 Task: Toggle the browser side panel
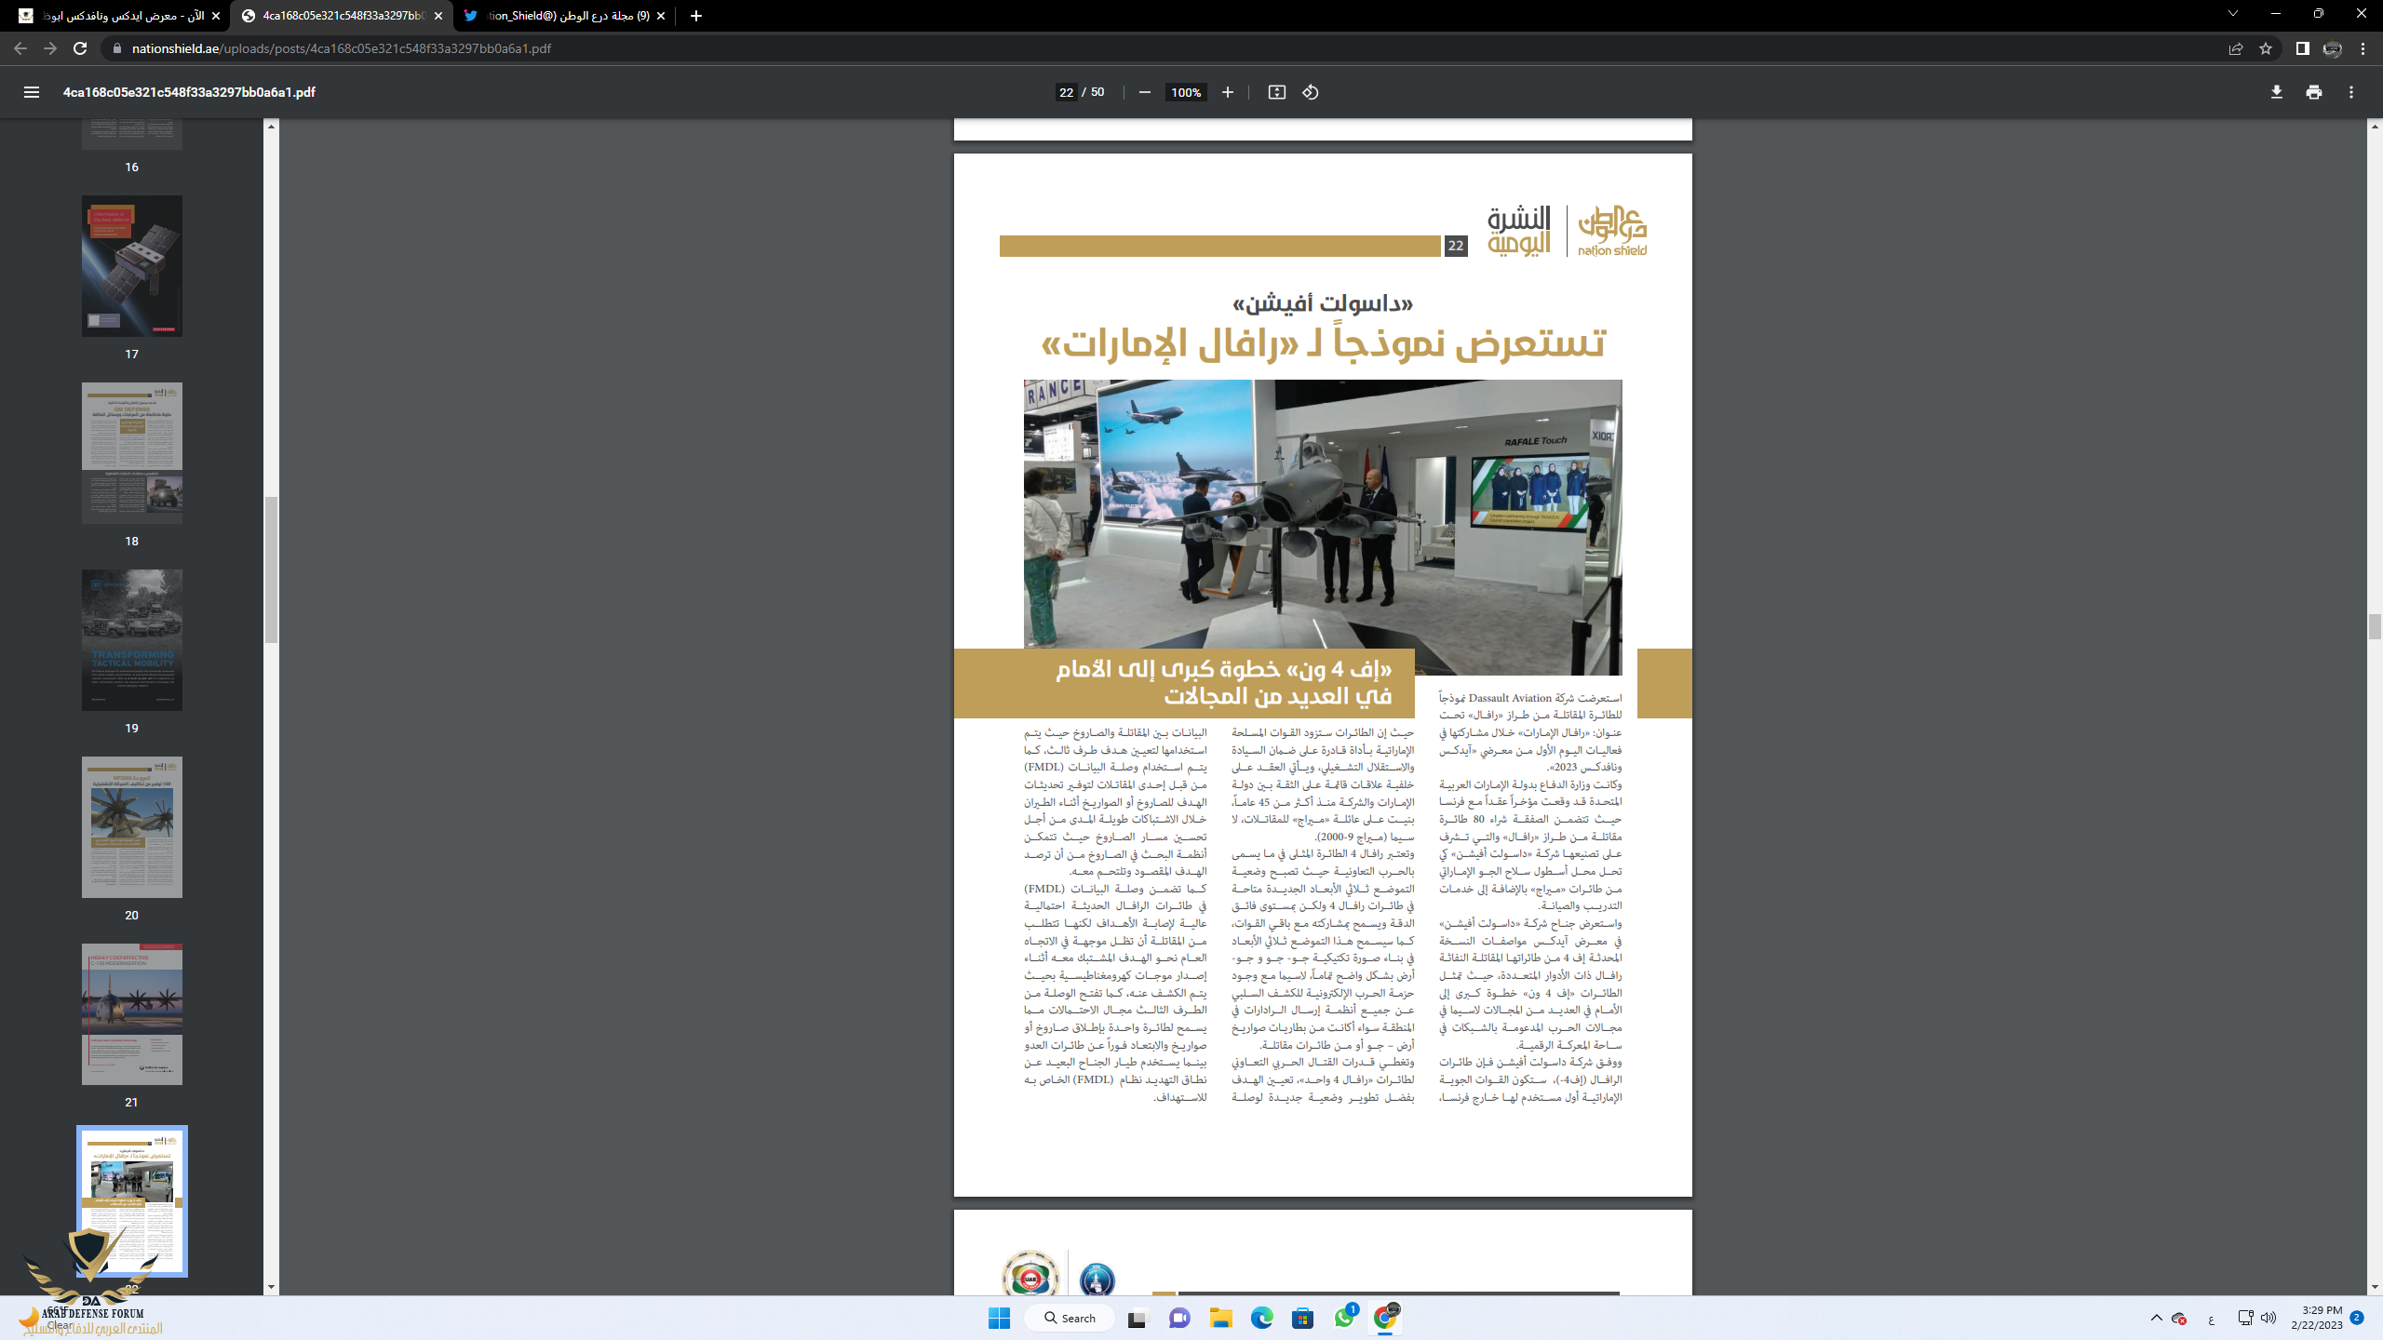pos(2302,48)
